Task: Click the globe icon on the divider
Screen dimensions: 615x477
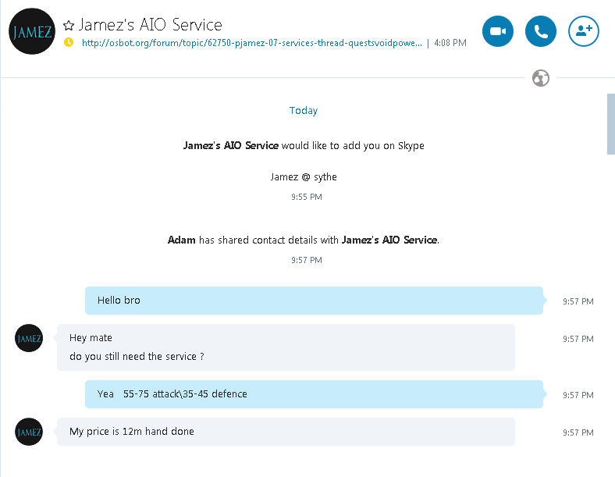Action: point(541,78)
